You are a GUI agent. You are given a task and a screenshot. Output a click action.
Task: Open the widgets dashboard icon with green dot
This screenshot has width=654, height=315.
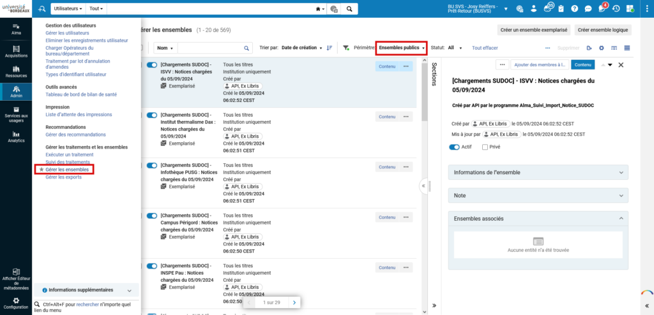click(630, 9)
